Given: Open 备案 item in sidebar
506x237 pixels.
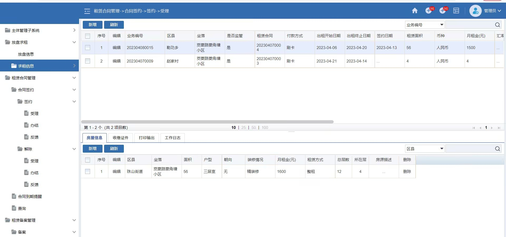Looking at the screenshot, I should 22,232.
